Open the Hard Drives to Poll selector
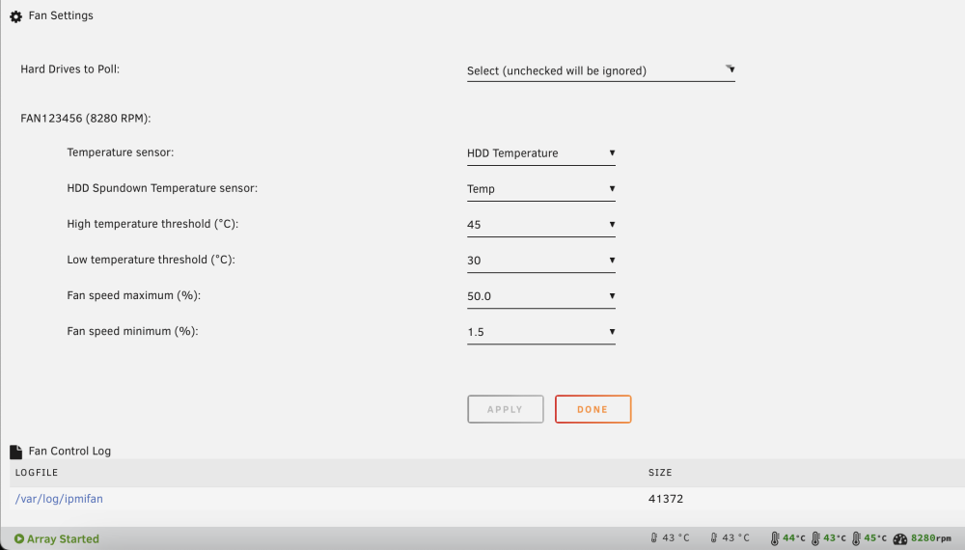 [600, 70]
